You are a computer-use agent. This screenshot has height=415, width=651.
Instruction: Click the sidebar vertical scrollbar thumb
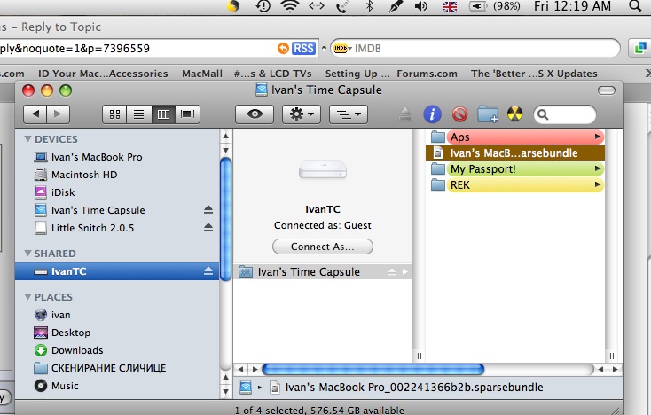point(225,220)
